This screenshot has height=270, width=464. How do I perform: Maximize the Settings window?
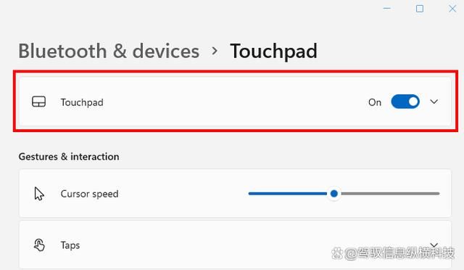point(420,9)
